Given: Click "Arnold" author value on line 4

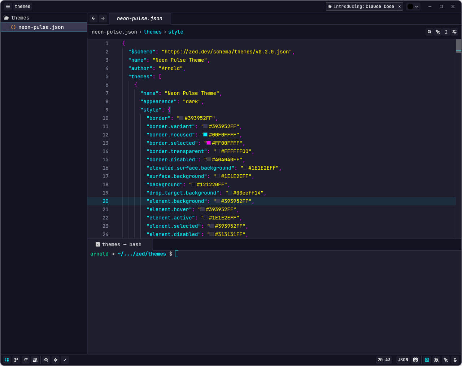Looking at the screenshot, I should click(x=171, y=68).
